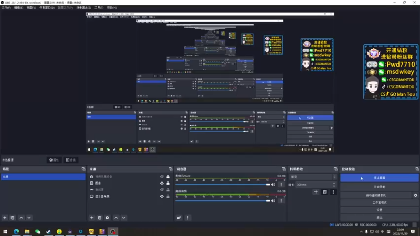Mute the desktop audio speaker icon
The image size is (420, 236).
(273, 201)
